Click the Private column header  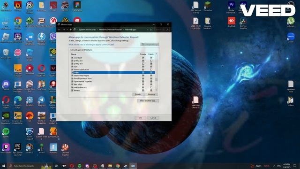(143, 54)
